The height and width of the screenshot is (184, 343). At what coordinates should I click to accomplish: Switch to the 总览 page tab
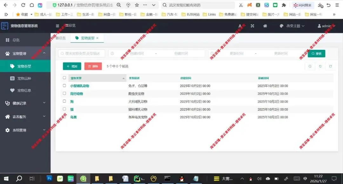click(61, 38)
